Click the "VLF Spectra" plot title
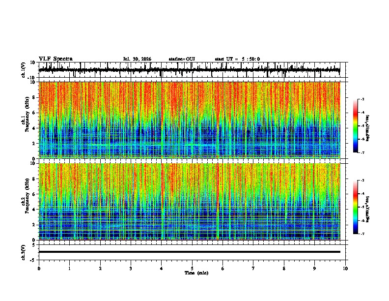Image resolution: width=389 pixels, height=301 pixels. pos(56,59)
